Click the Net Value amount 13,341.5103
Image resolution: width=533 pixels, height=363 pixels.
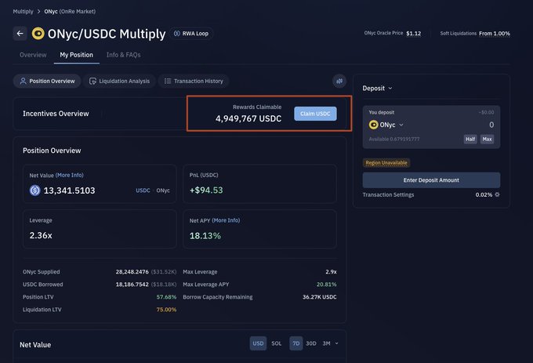point(69,191)
